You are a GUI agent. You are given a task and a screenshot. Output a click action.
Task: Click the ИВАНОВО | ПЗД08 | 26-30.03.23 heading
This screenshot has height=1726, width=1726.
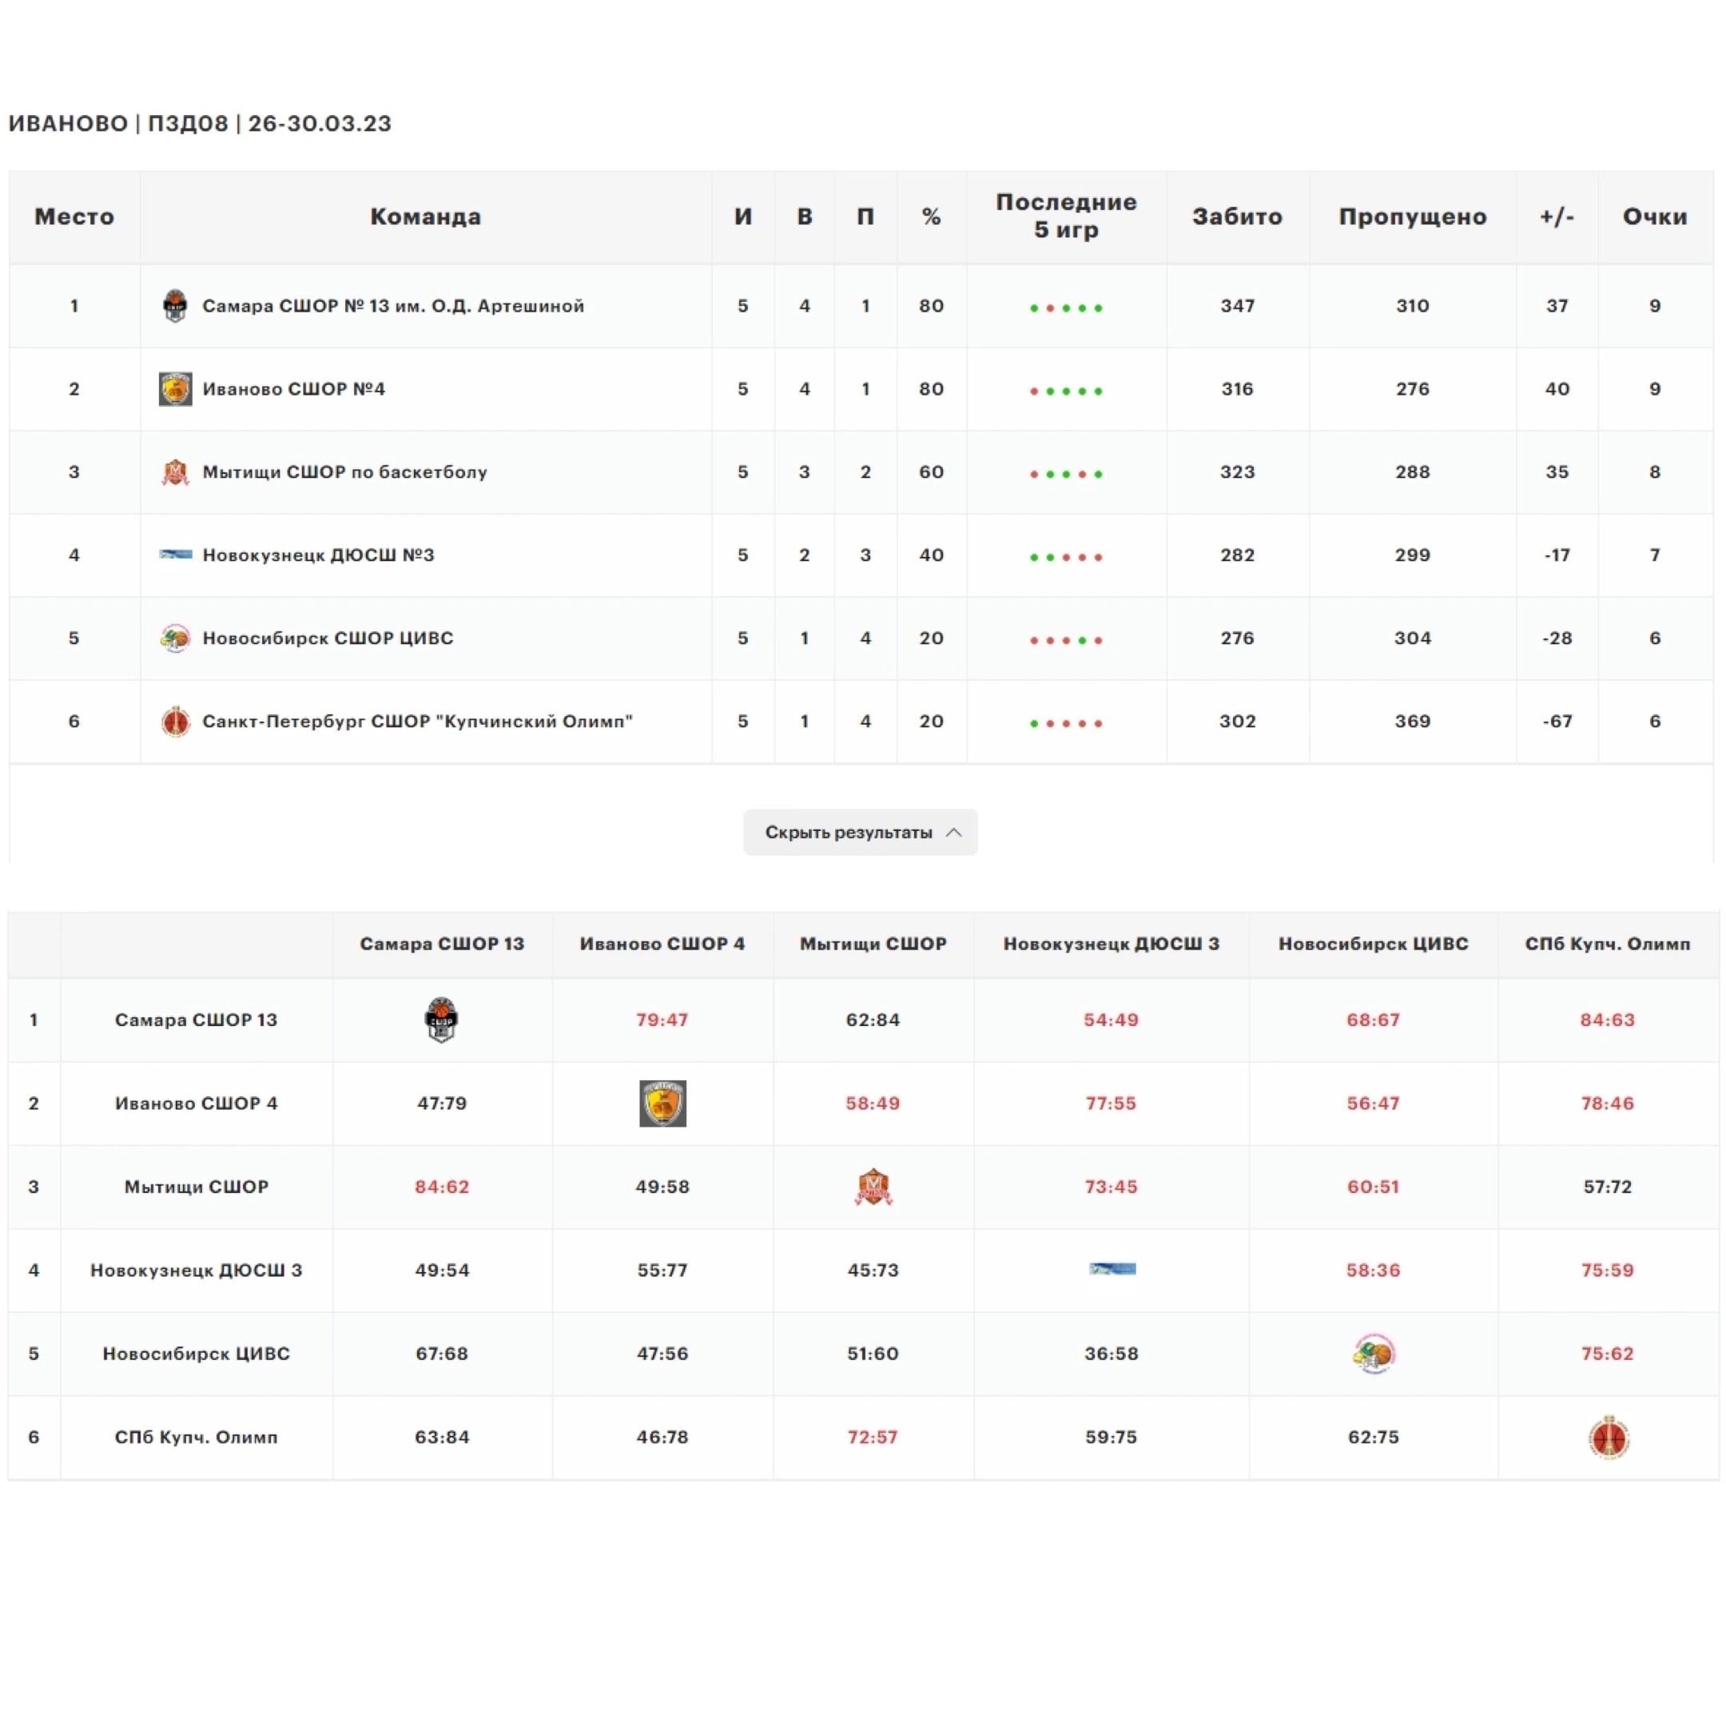point(200,123)
